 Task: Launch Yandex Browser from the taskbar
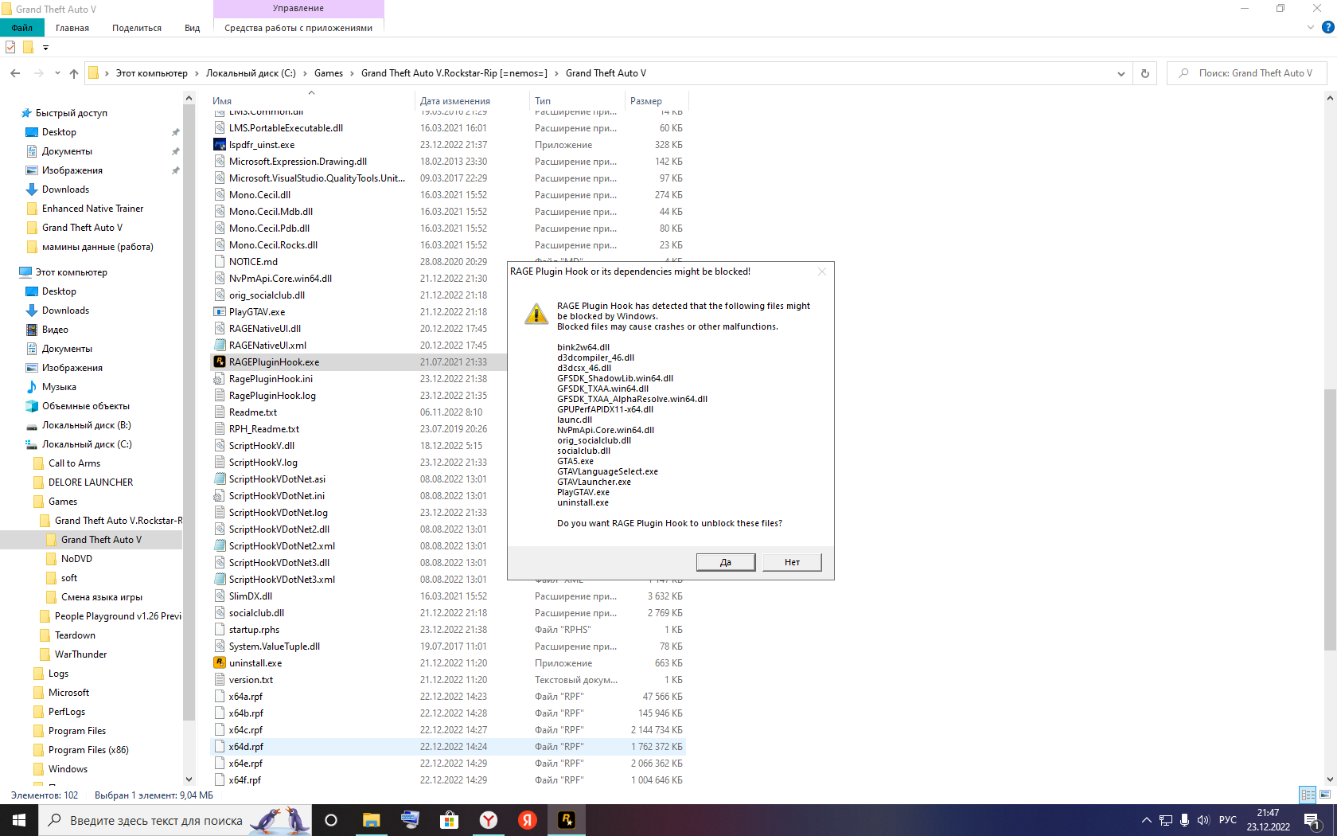(489, 820)
